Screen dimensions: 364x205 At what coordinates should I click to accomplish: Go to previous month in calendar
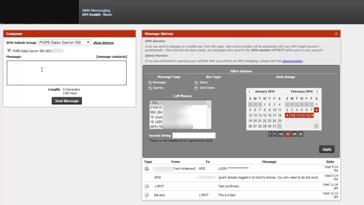(250, 92)
